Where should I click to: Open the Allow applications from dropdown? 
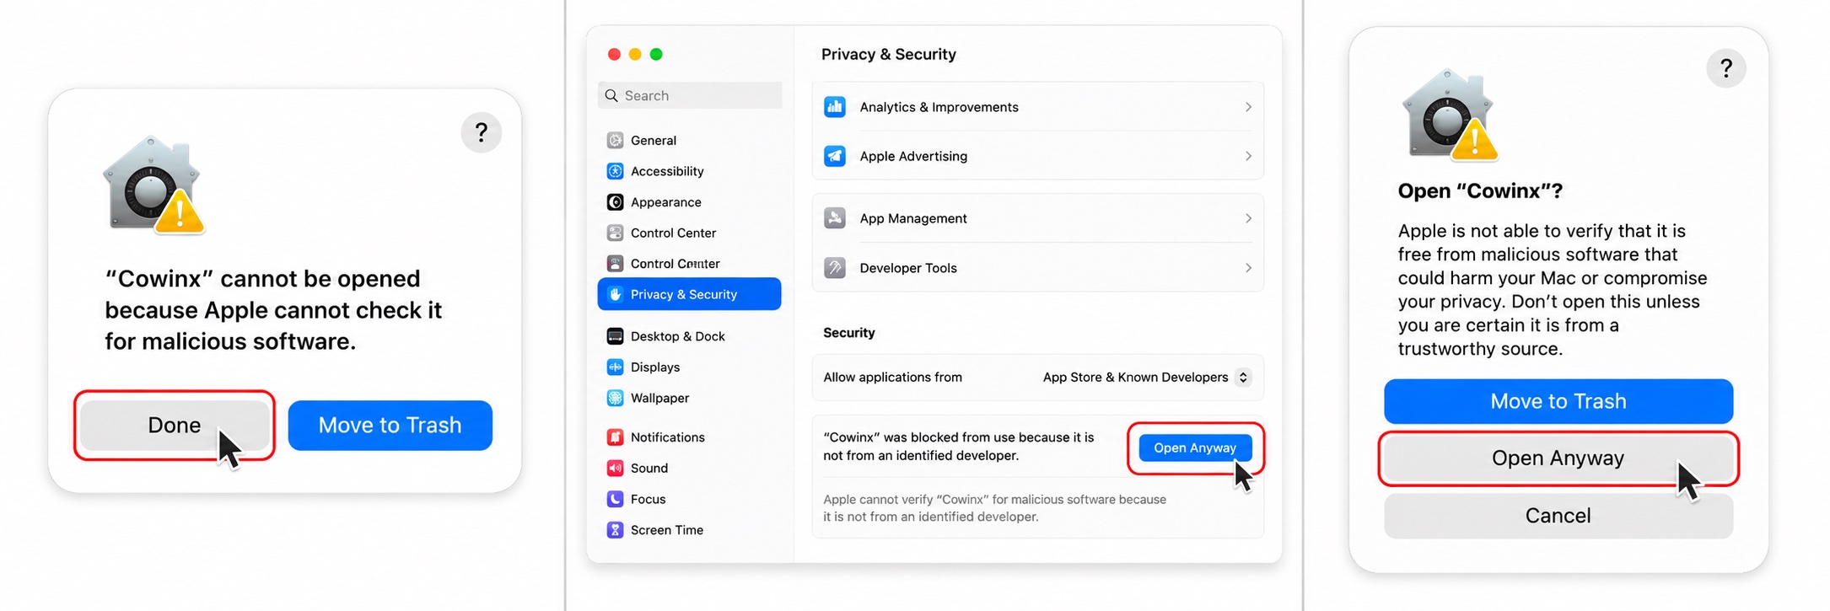click(x=1147, y=378)
